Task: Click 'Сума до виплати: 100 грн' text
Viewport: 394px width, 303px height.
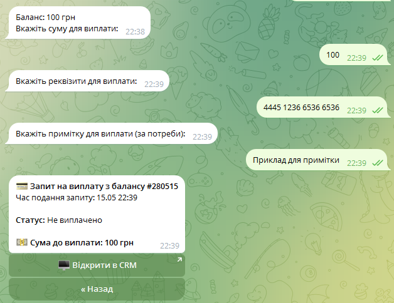Action: click(x=82, y=242)
